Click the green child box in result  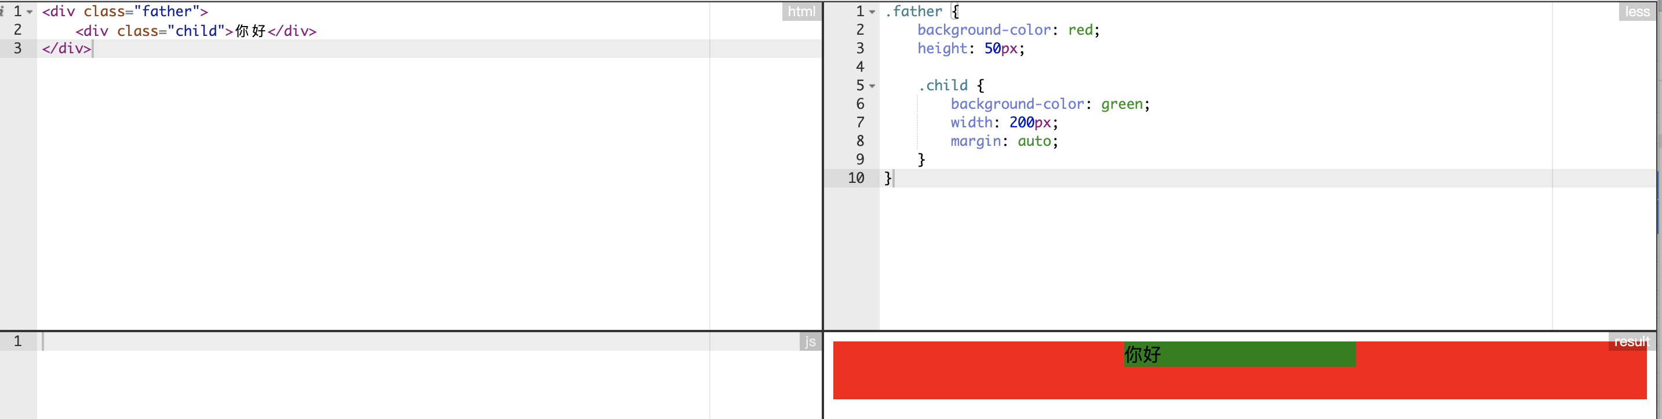pyautogui.click(x=1258, y=355)
